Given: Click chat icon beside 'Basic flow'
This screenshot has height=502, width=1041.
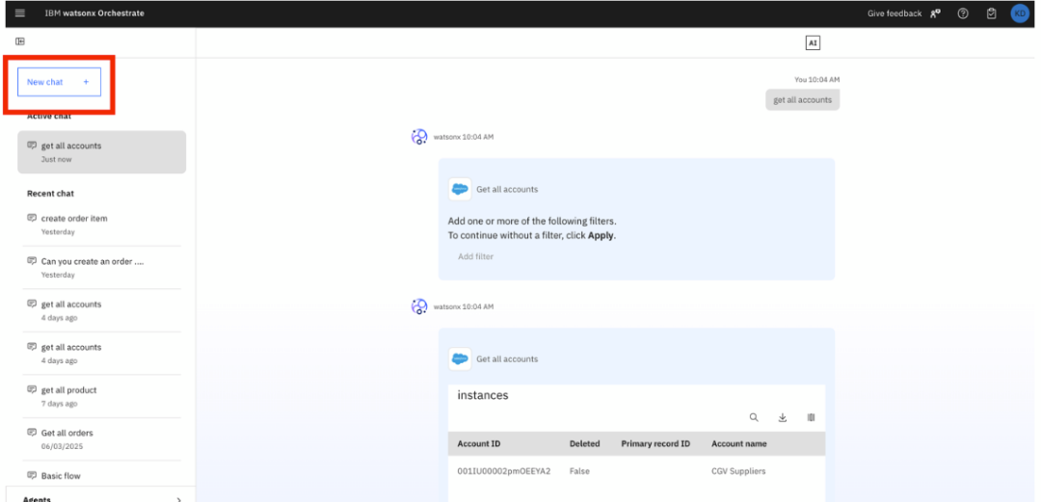Looking at the screenshot, I should coord(31,475).
